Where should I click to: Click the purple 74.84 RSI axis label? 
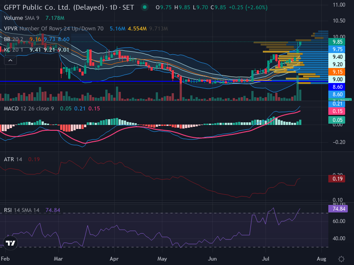[338, 208]
